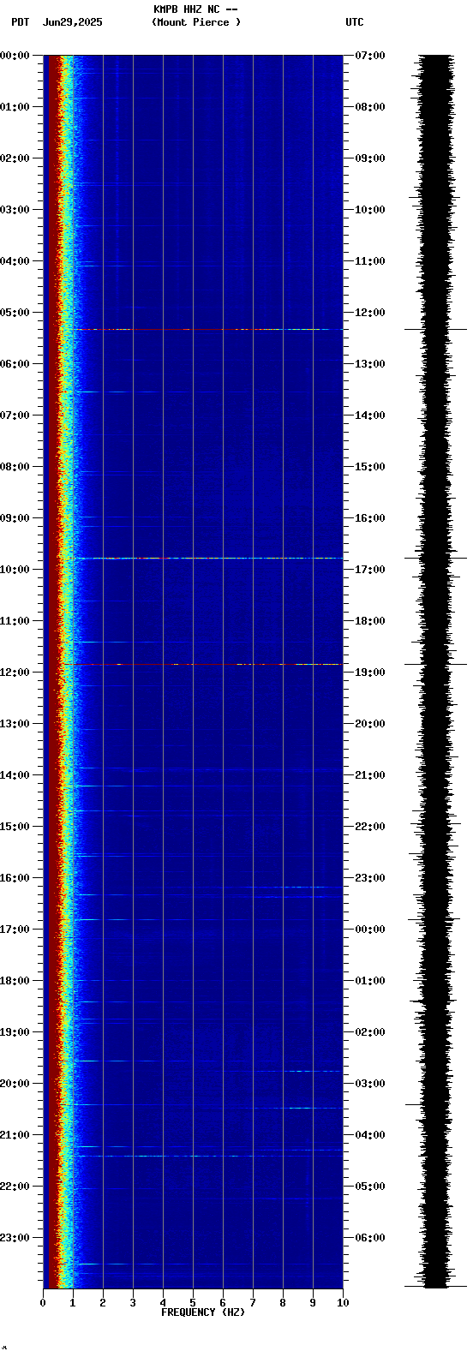The height and width of the screenshot is (1357, 473).
Task: Click the FREQUENCY (HZ) axis label
Action: [x=203, y=1312]
